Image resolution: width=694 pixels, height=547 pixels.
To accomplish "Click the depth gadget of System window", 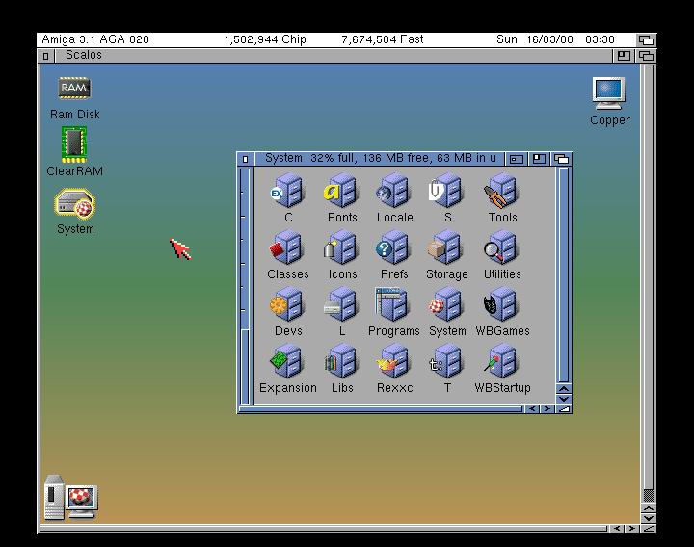I will (561, 159).
